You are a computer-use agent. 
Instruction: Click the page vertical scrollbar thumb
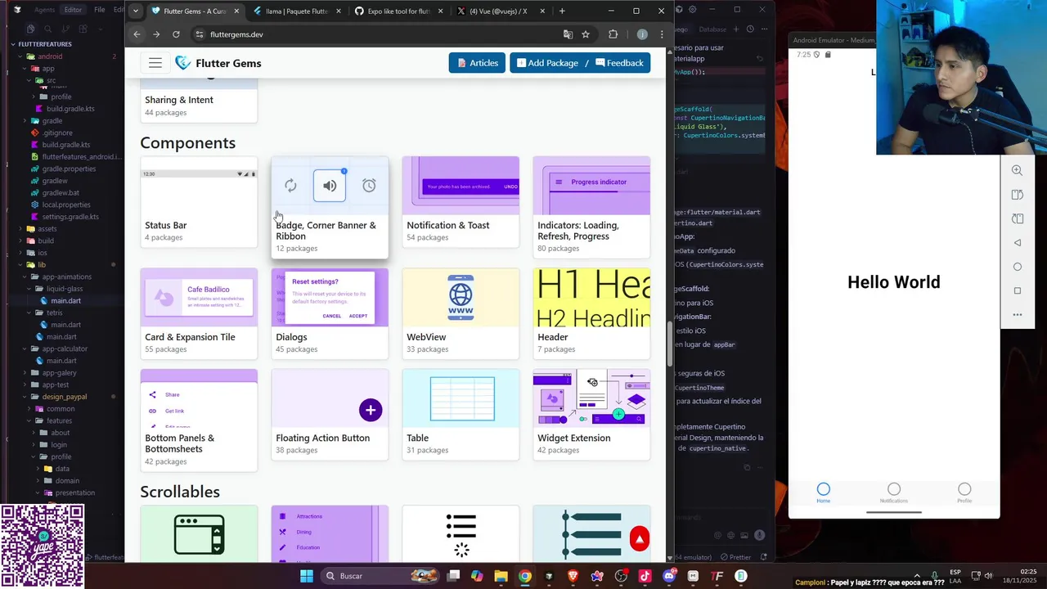[670, 344]
